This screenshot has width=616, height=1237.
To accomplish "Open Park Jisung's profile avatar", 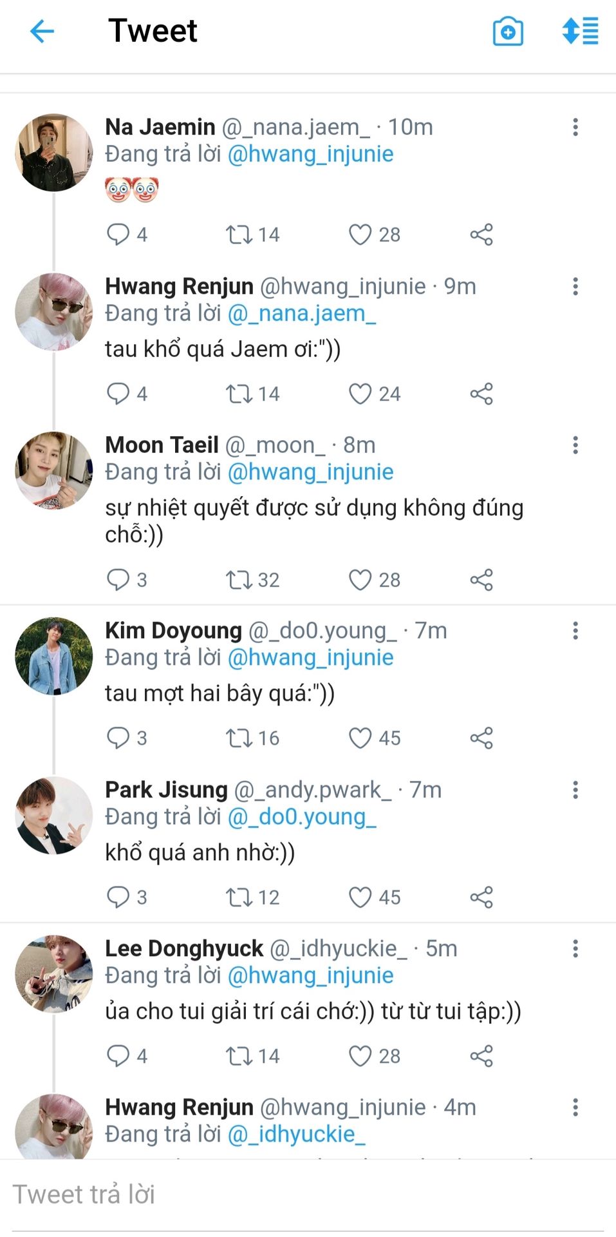I will 53,815.
